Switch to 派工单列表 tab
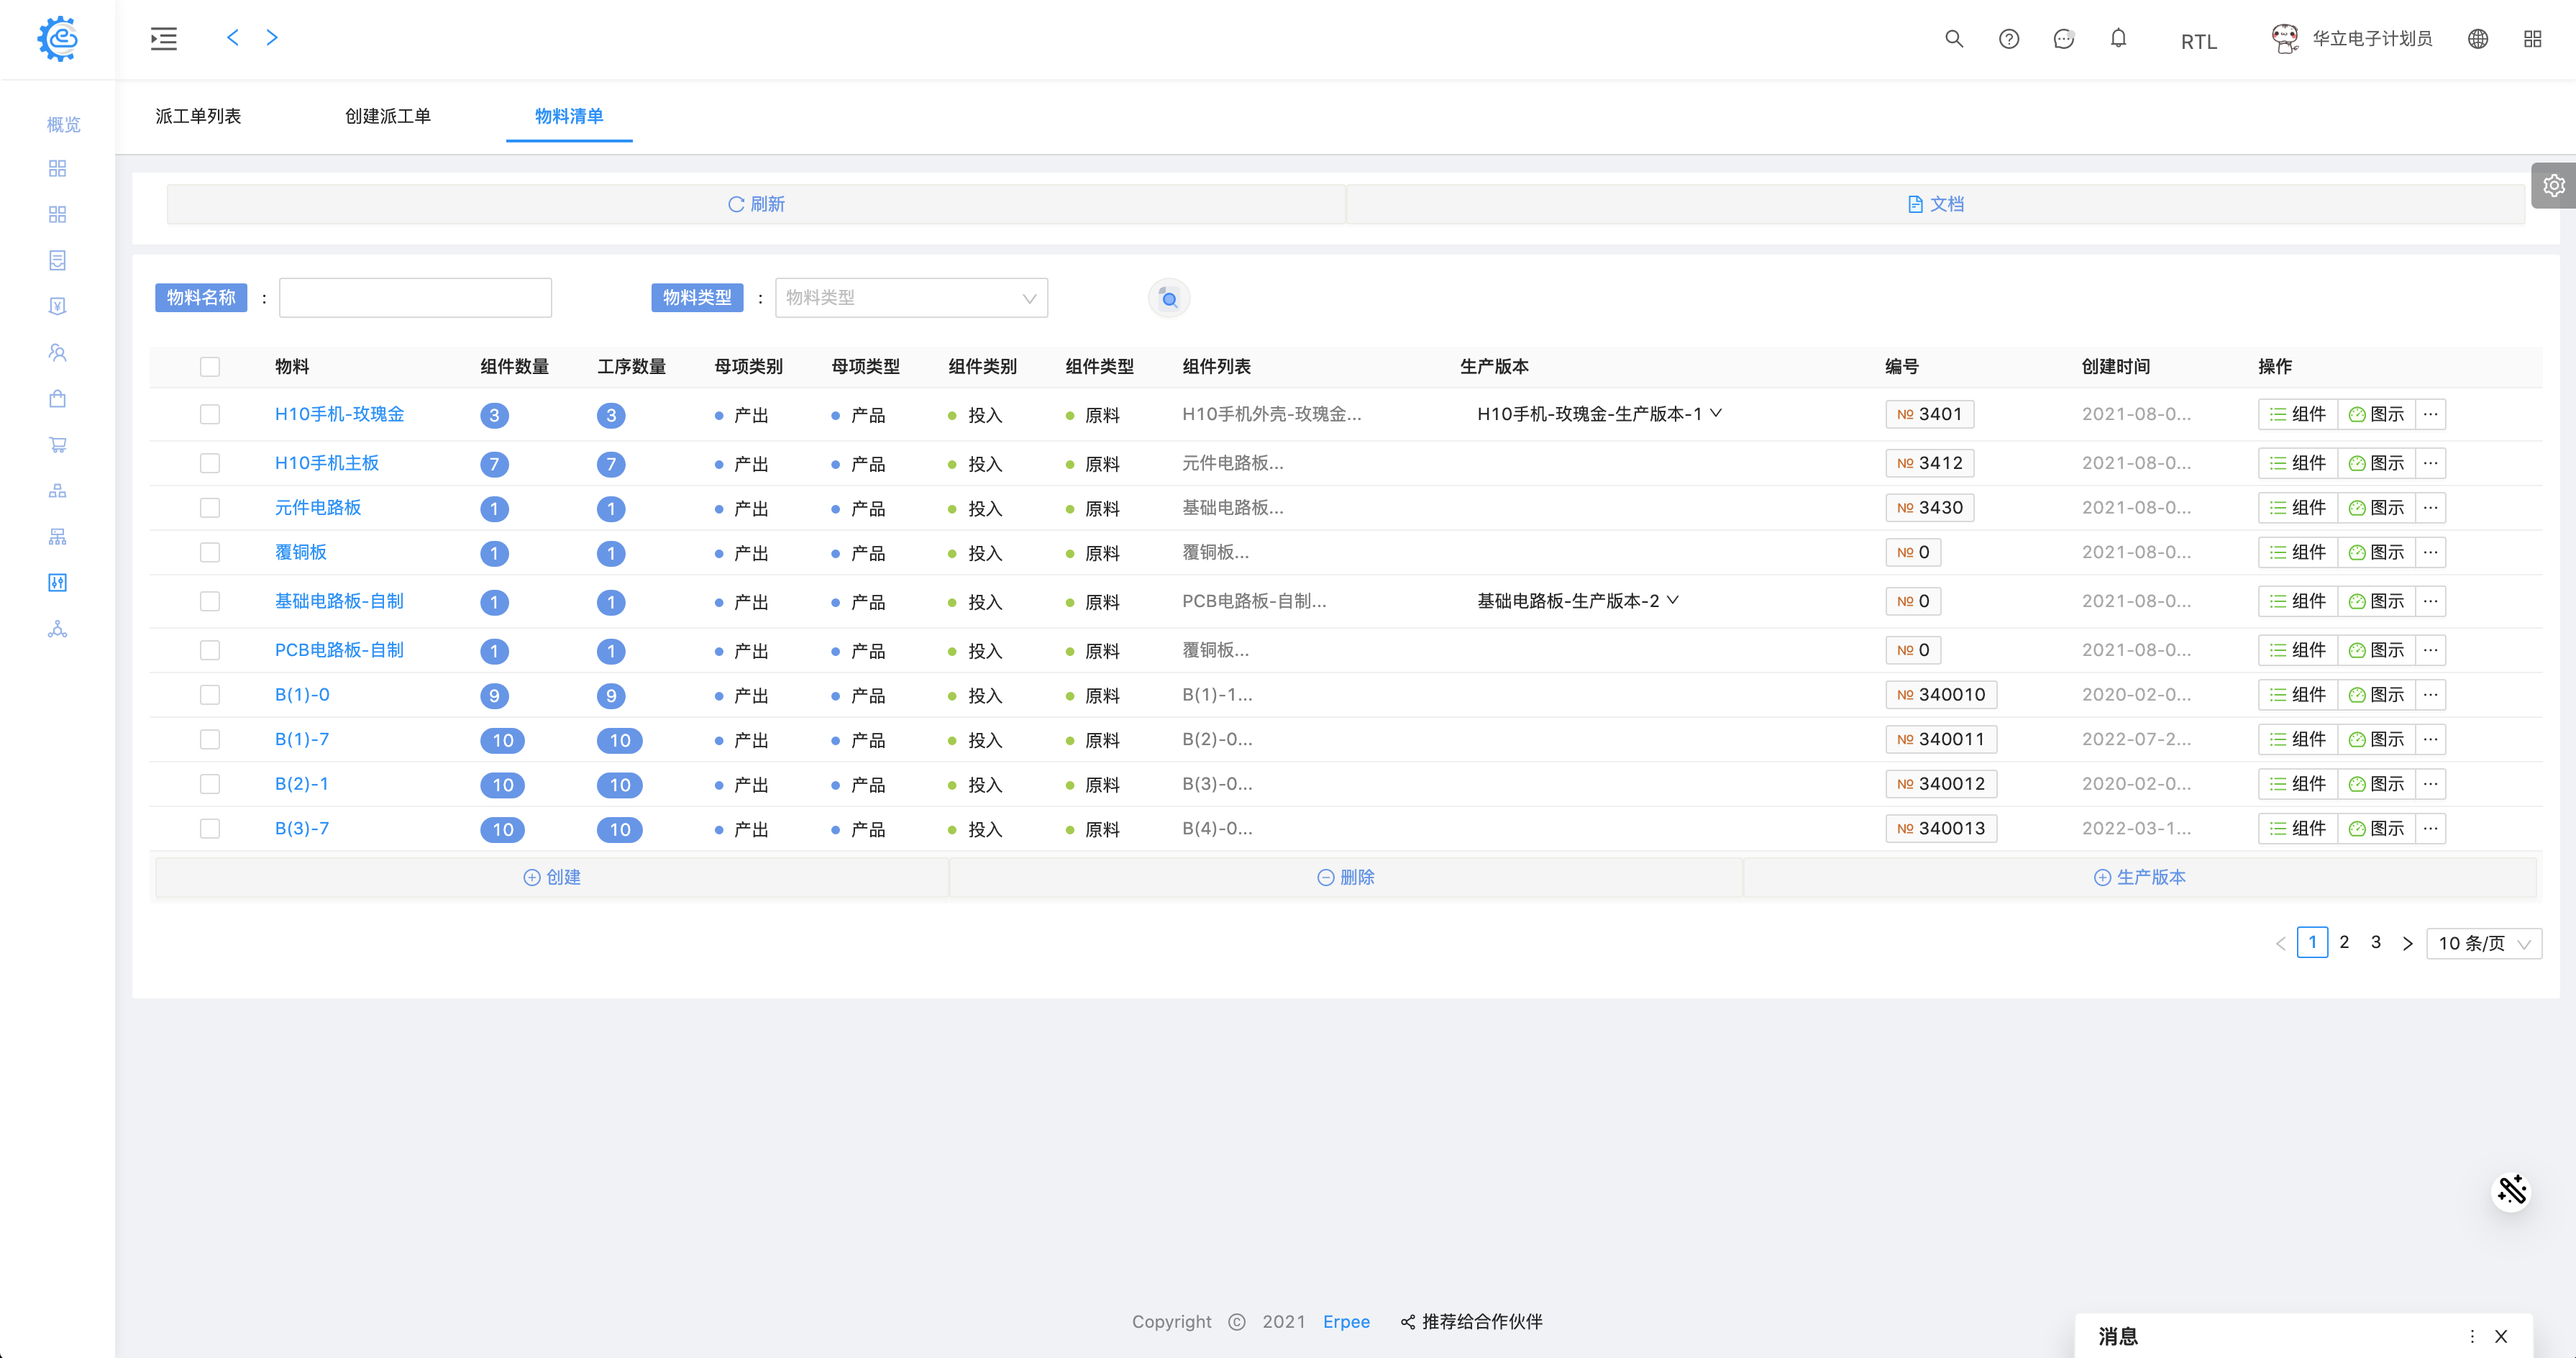 (x=198, y=116)
